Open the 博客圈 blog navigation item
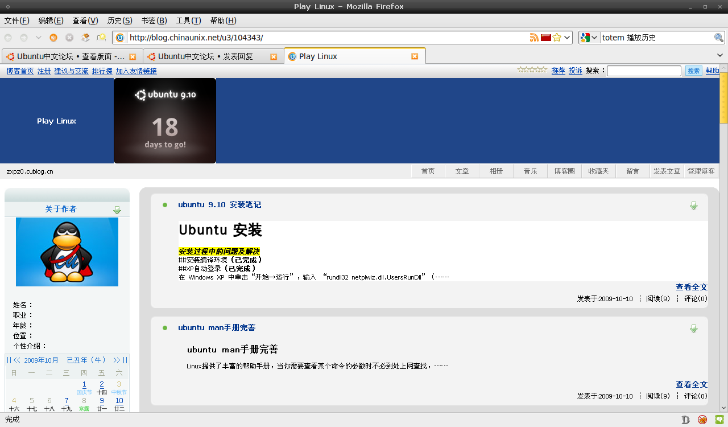 [564, 171]
